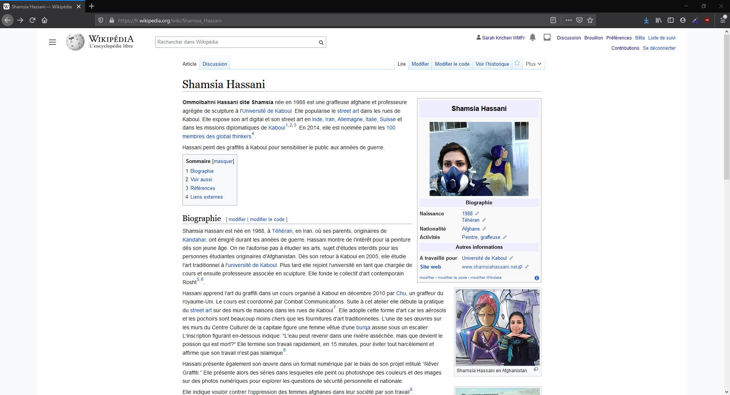Go to the browser Home page
The width and height of the screenshot is (730, 395).
tap(44, 20)
